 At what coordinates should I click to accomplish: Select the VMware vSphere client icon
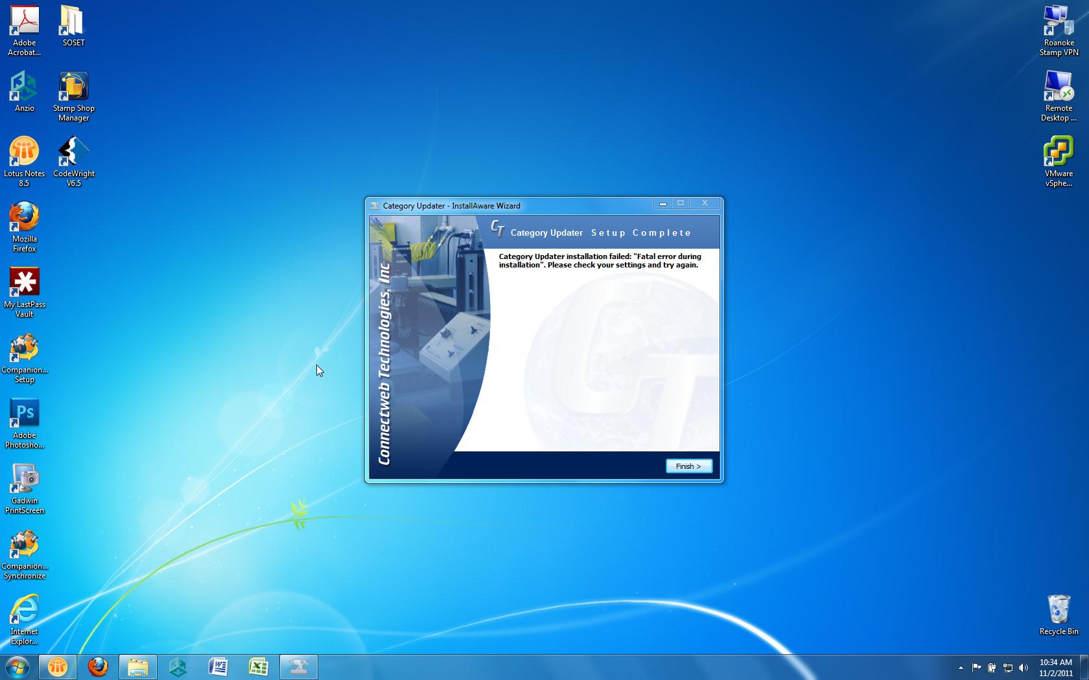coord(1059,161)
